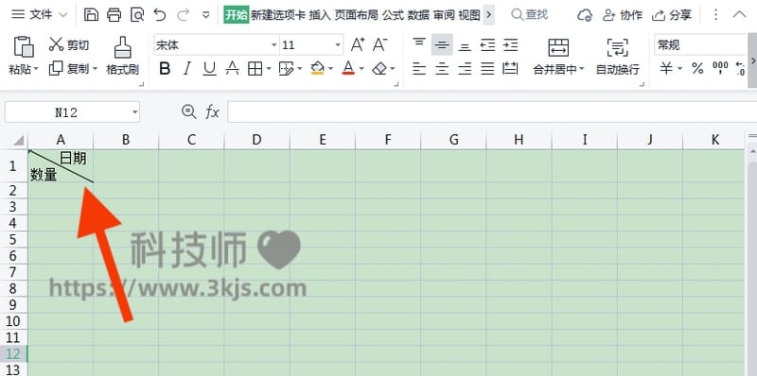Select cell A1 containing 日期 and 数量
This screenshot has width=757, height=376.
61,166
